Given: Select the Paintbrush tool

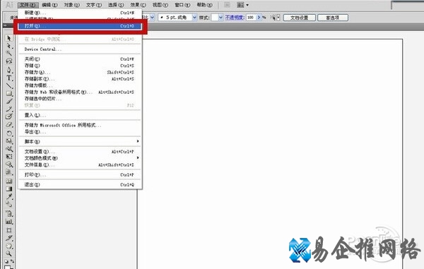Looking at the screenshot, I should [x=9, y=101].
